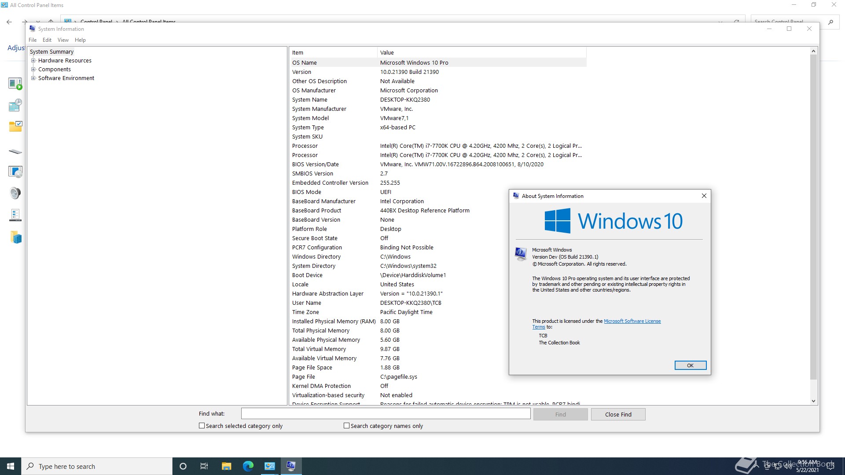Click the taskbar Type here to search box

(97, 466)
